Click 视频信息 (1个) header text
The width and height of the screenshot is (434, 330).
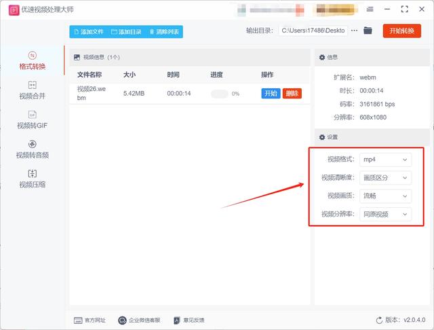[x=102, y=57]
